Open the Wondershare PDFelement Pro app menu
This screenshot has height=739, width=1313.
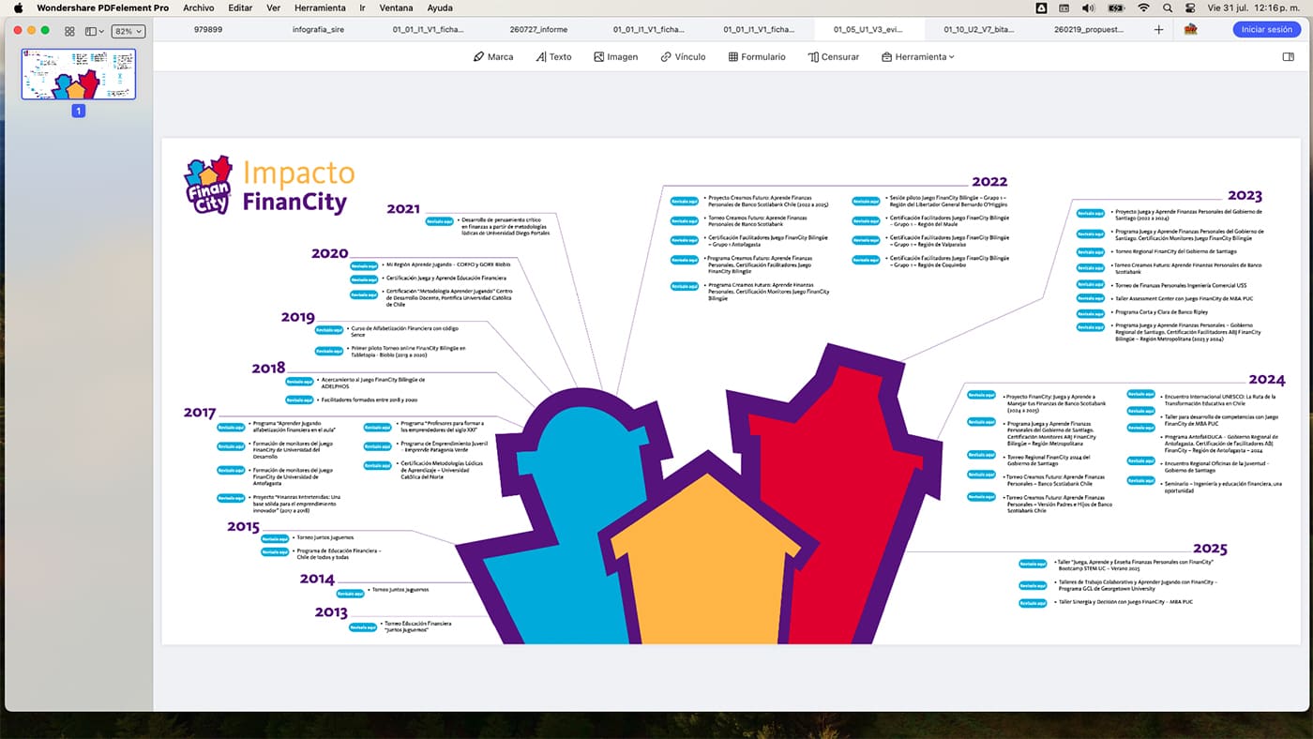pyautogui.click(x=103, y=8)
